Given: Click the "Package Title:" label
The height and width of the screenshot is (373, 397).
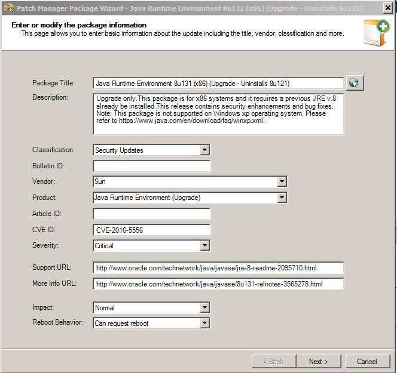Looking at the screenshot, I should pos(53,83).
